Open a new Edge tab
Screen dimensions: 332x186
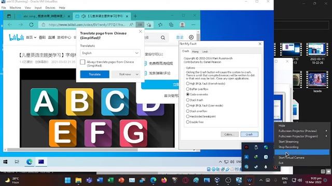(135, 16)
